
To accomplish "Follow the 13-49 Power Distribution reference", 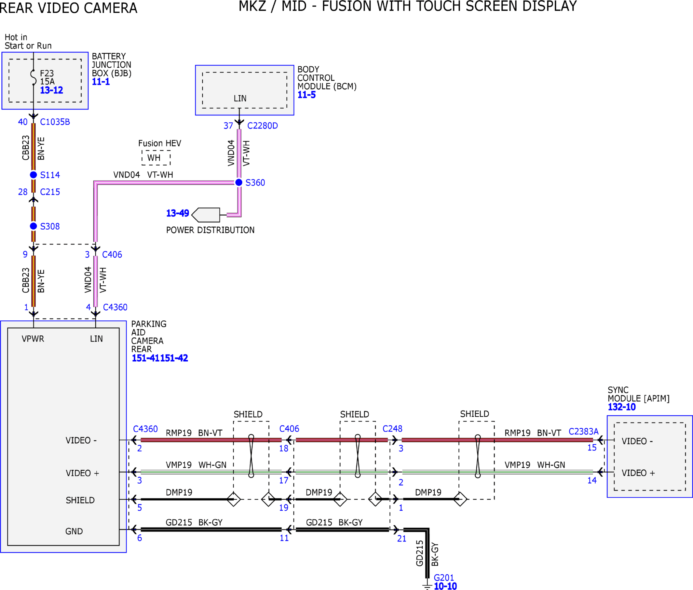I will [178, 213].
